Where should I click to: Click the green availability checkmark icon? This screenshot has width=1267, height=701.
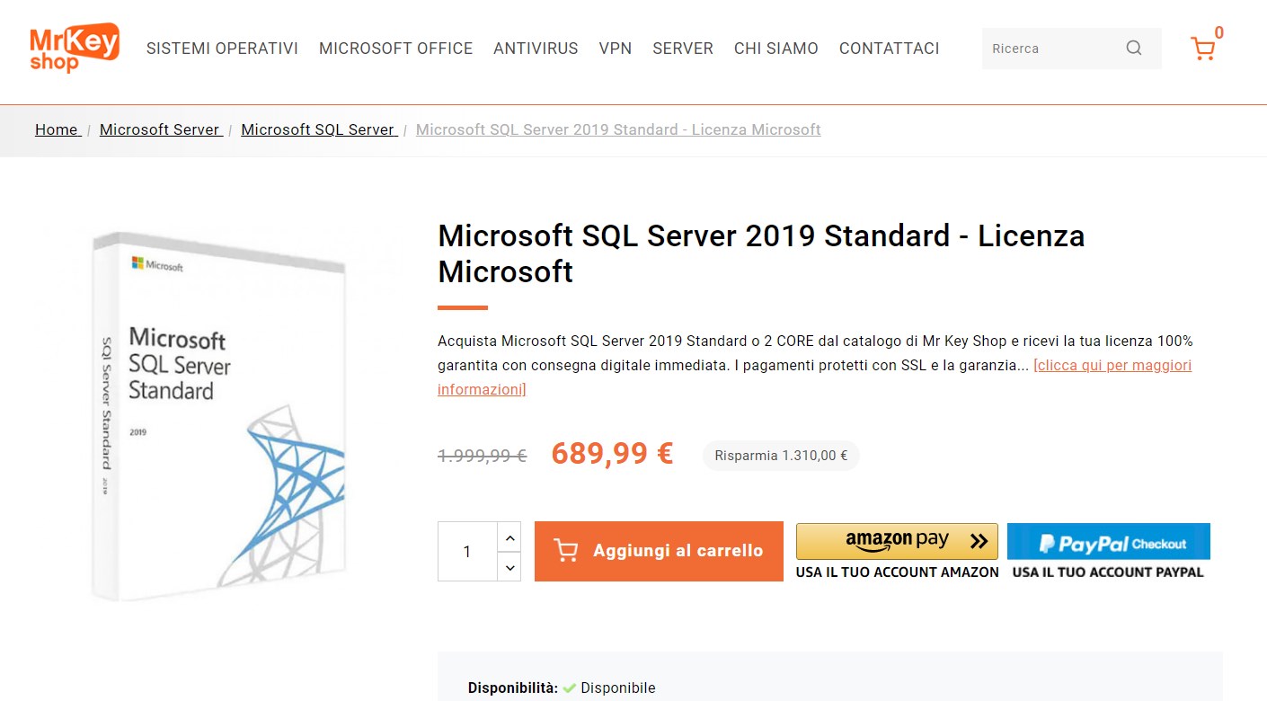click(x=570, y=688)
